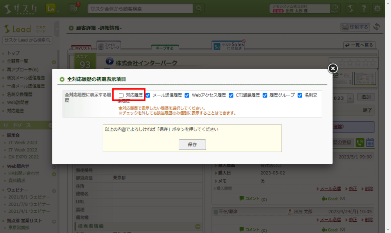This screenshot has width=391, height=233.
Task: Click the notification message icon with badge
Action: point(73,8)
